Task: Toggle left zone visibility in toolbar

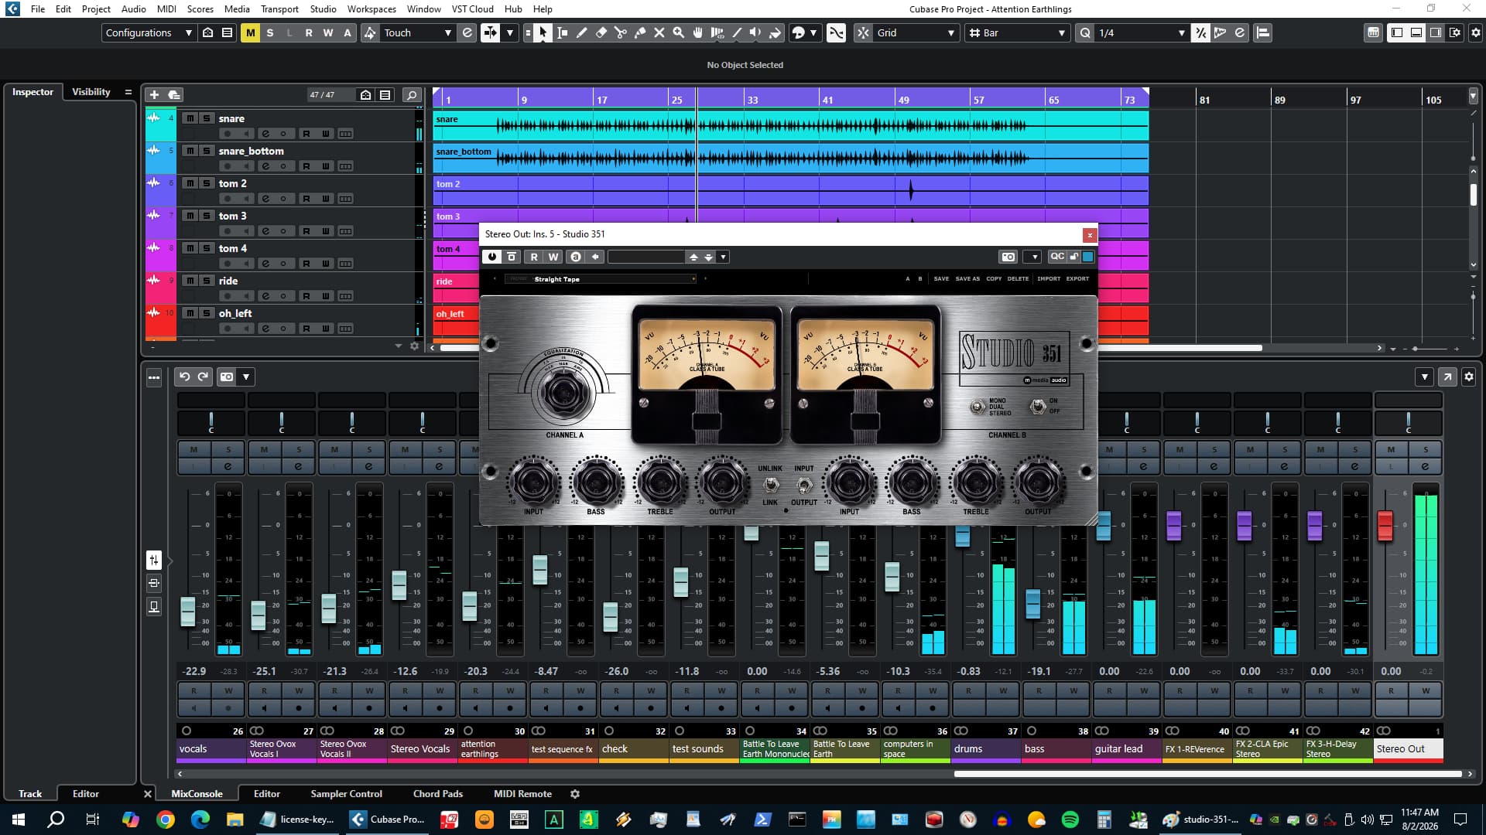Action: click(1396, 32)
